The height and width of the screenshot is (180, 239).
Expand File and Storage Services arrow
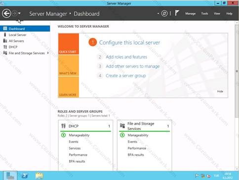48,53
